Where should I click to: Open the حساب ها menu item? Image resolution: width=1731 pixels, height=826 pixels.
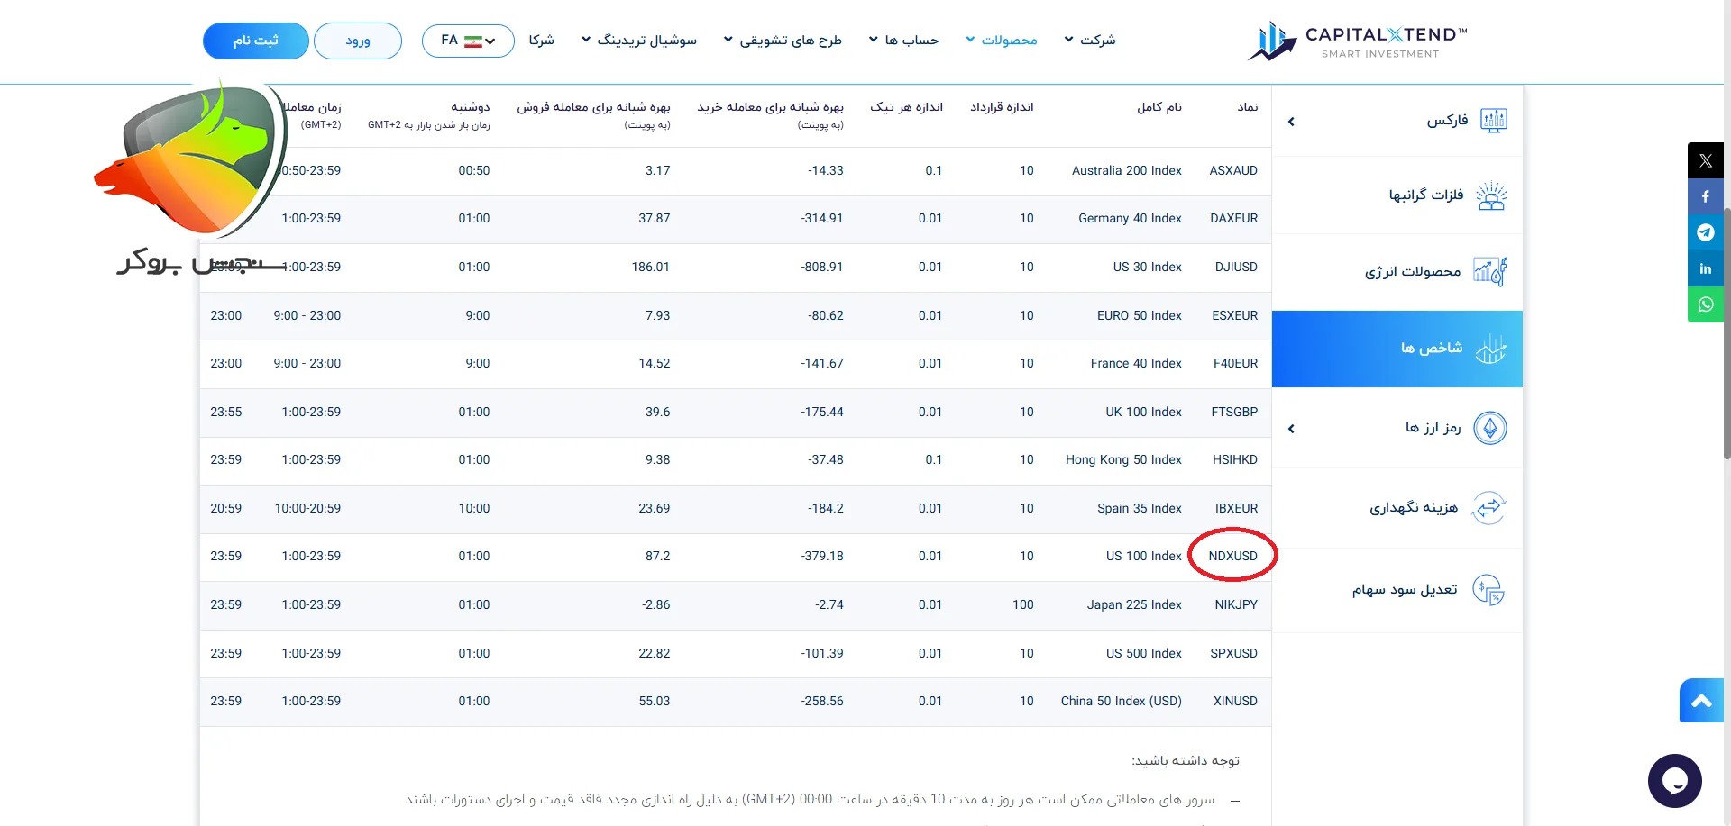click(904, 41)
